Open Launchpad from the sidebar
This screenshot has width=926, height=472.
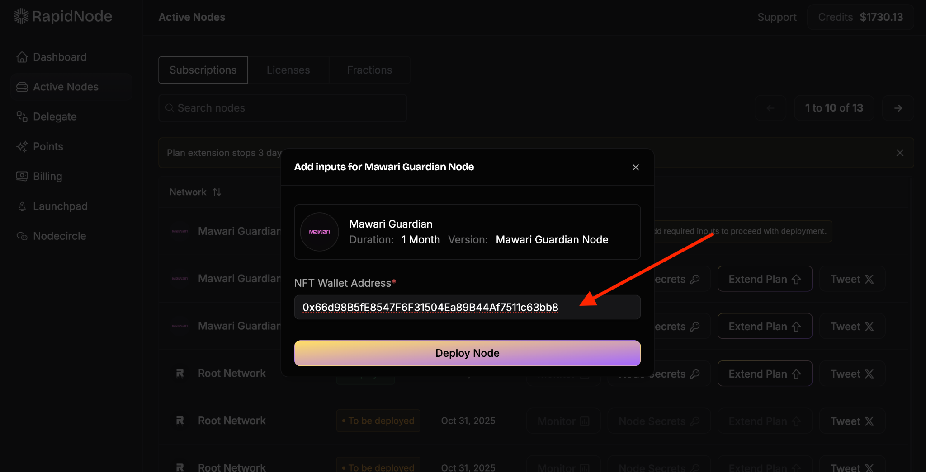[x=60, y=206]
